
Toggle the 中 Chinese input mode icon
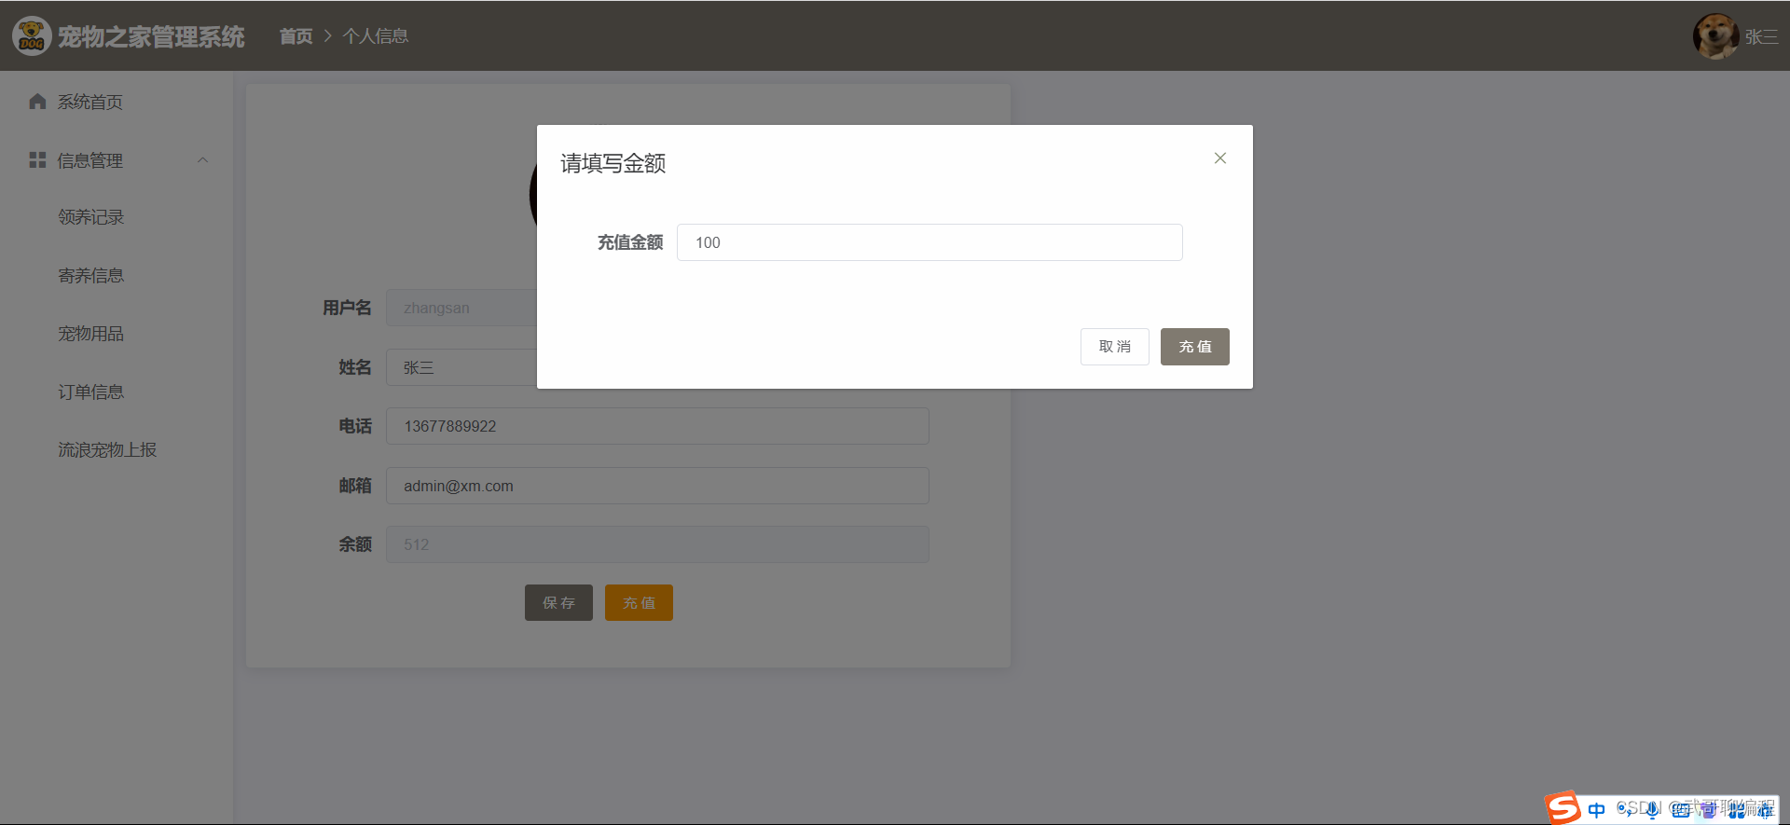[1597, 810]
